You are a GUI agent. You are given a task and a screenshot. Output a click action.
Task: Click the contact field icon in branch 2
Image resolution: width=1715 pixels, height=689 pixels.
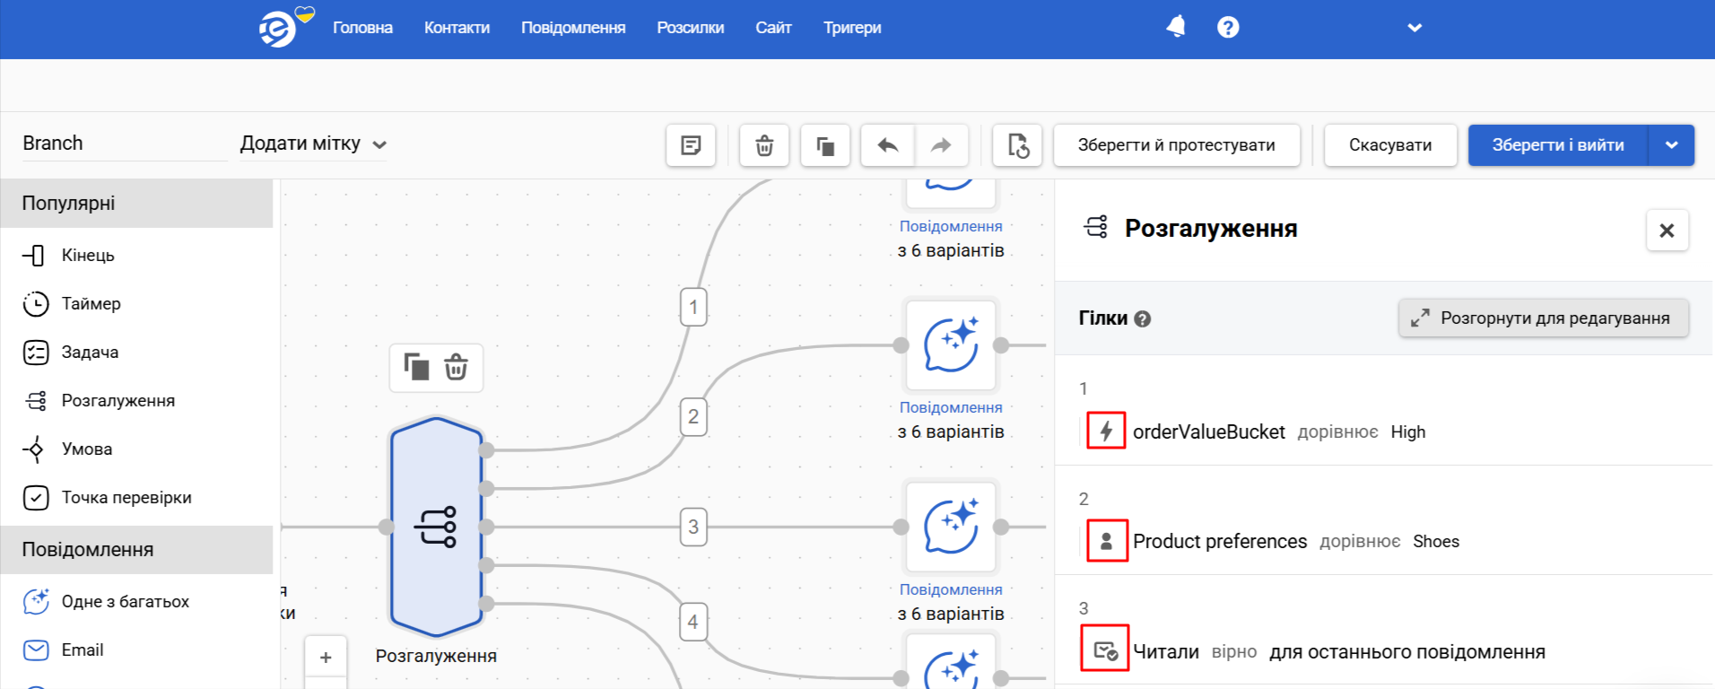(1107, 542)
